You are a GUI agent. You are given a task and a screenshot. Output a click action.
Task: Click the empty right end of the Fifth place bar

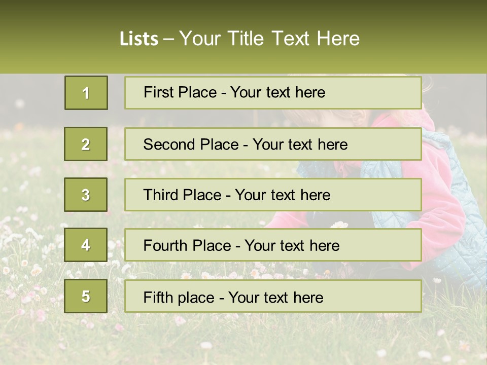386,296
